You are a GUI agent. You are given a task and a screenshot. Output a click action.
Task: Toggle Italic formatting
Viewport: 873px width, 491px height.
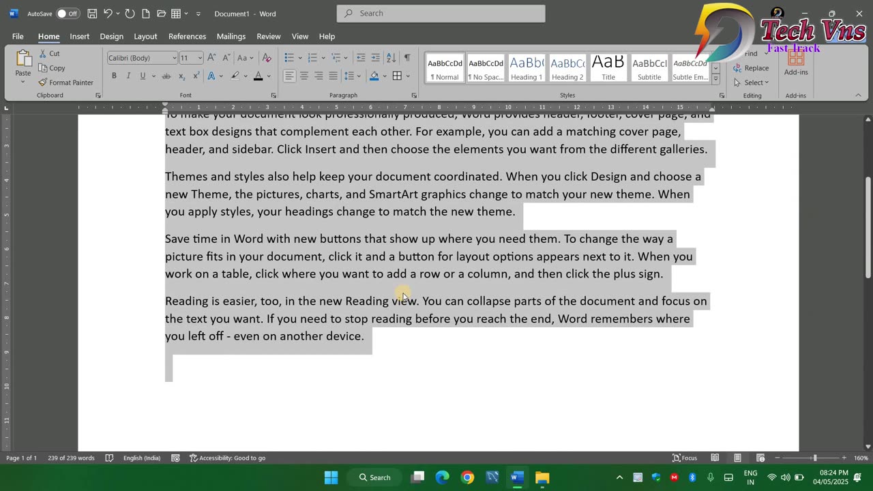[128, 76]
